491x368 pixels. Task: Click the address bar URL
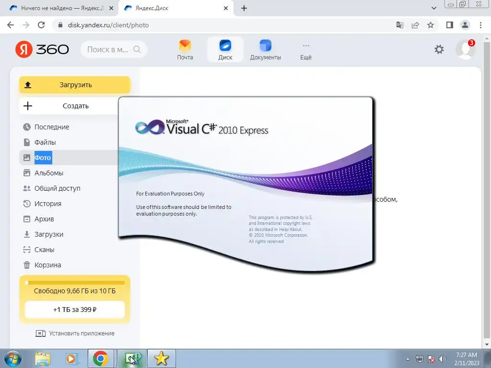coord(108,25)
